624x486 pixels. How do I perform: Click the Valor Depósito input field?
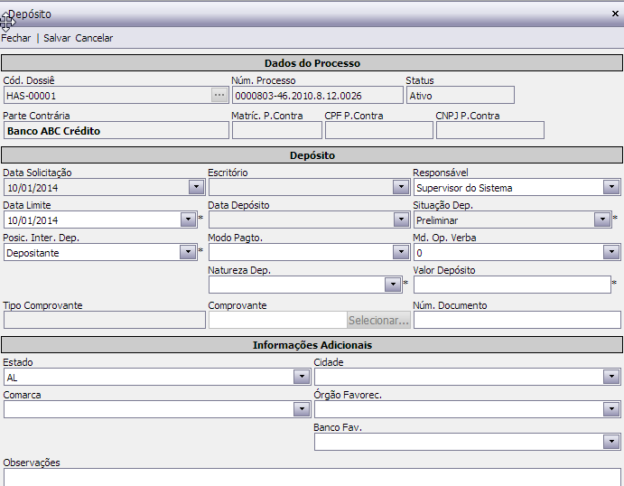[x=512, y=285]
